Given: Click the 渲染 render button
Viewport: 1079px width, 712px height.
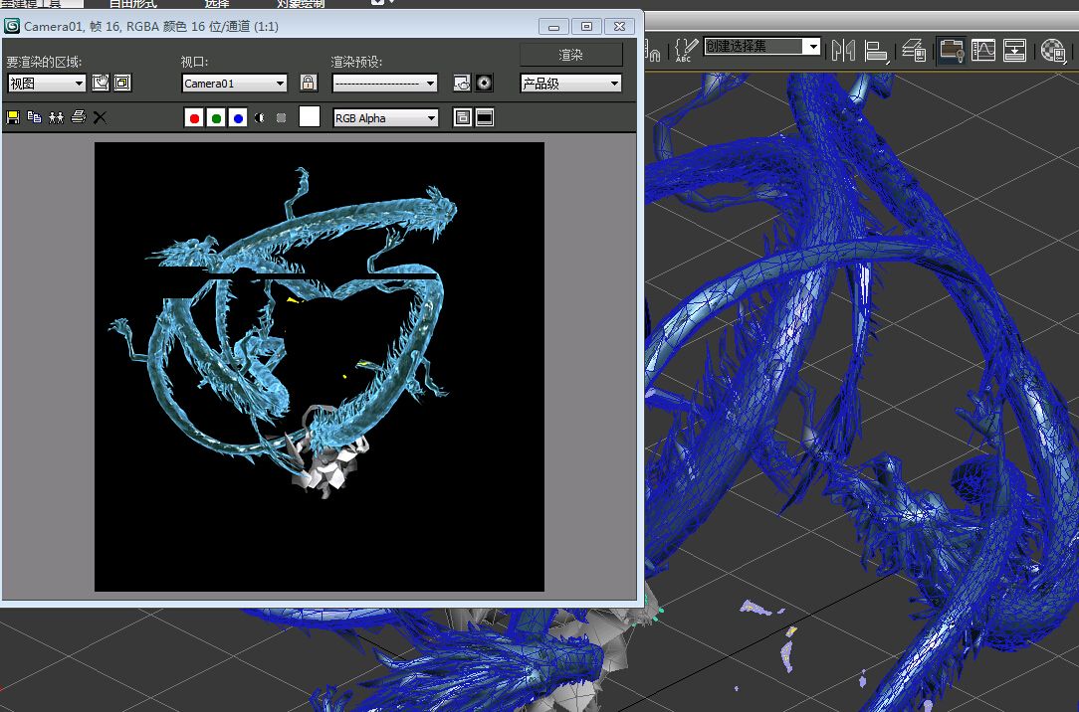Looking at the screenshot, I should click(570, 55).
